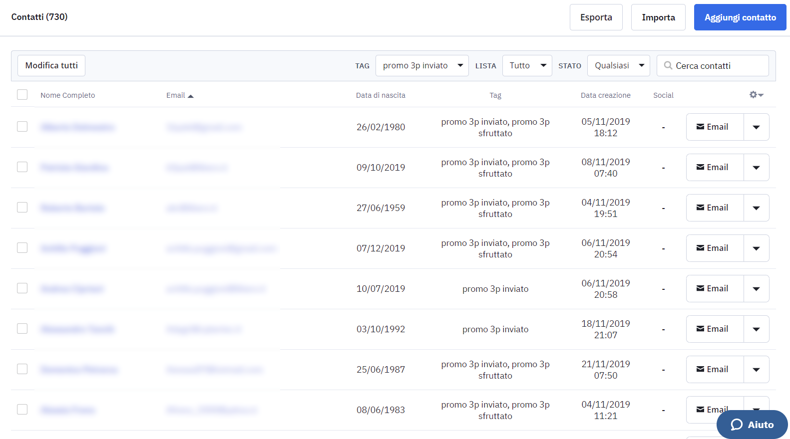Open the Aiuto help chat bubble
Viewport: 790px width, 439px height.
[752, 425]
